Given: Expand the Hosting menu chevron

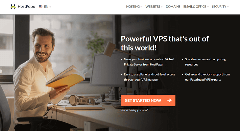Looking at the screenshot, I should (141, 7).
